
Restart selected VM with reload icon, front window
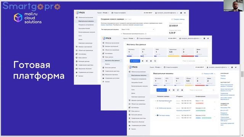[x=178, y=90]
